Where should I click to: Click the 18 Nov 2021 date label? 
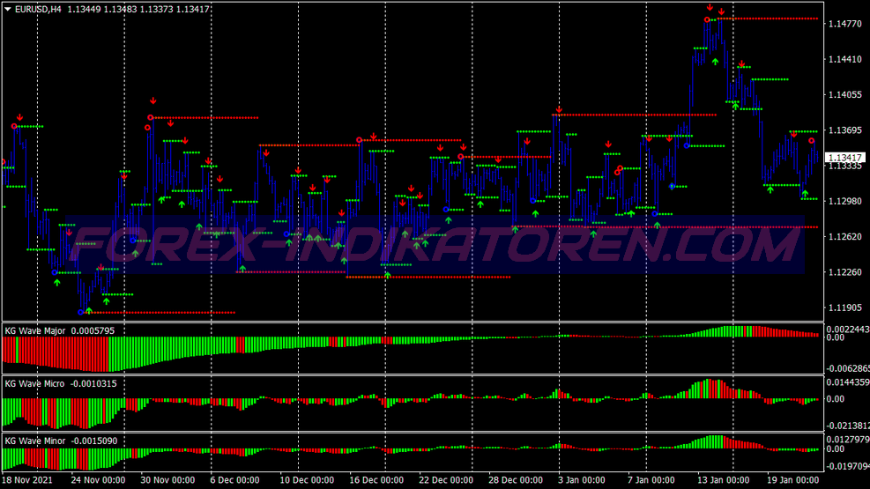click(28, 481)
